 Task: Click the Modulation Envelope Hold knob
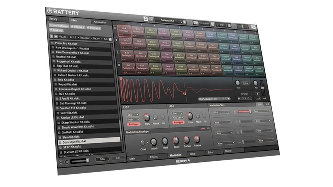(x=165, y=141)
